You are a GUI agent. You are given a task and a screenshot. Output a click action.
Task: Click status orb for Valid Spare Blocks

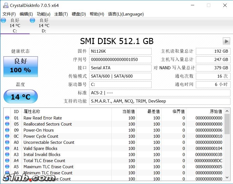[7, 149]
